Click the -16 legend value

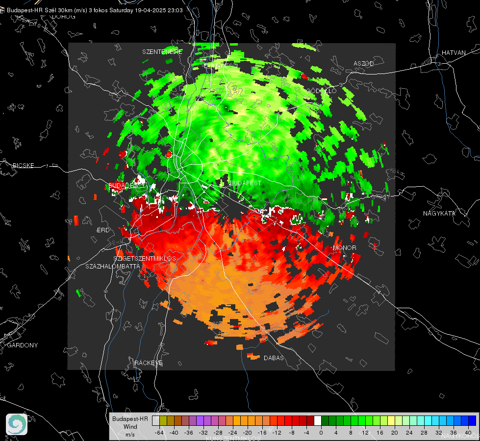pos(262,433)
